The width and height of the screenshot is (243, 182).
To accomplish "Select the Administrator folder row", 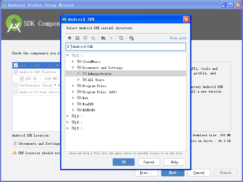I will click(x=126, y=74).
